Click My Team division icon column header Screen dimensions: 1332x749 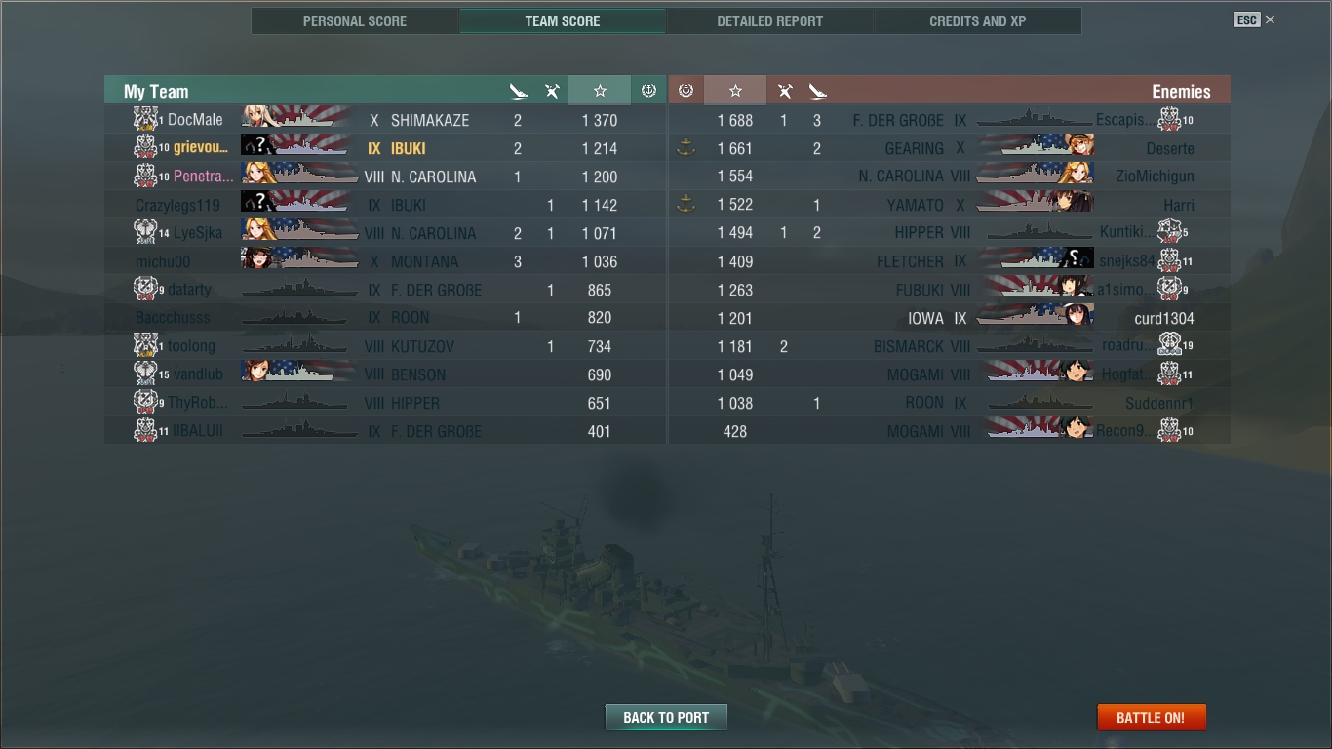pyautogui.click(x=648, y=91)
